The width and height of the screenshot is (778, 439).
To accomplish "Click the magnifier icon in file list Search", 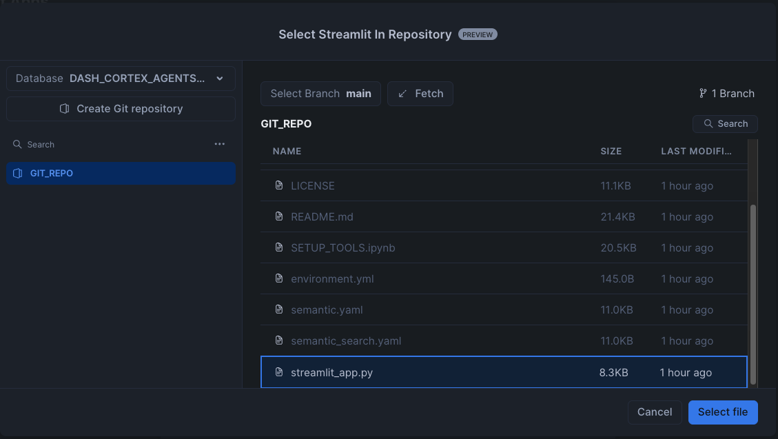I will 708,123.
